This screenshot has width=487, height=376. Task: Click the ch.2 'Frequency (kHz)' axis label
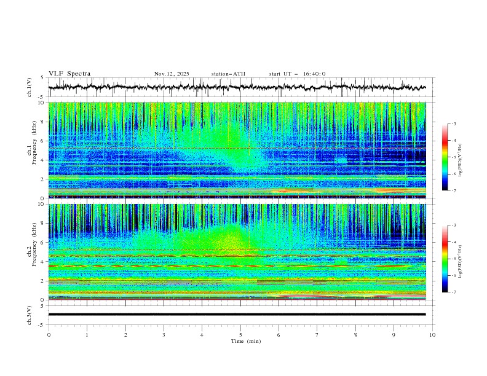[x=34, y=245]
